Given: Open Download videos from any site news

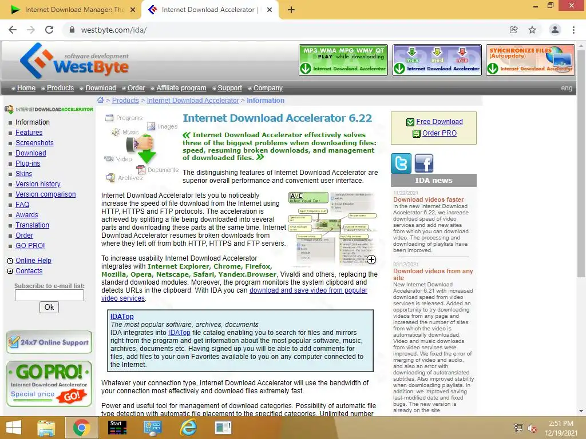Looking at the screenshot, I should pos(433,274).
